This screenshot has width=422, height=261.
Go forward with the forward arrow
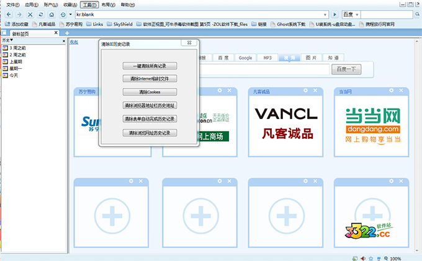tap(19, 14)
